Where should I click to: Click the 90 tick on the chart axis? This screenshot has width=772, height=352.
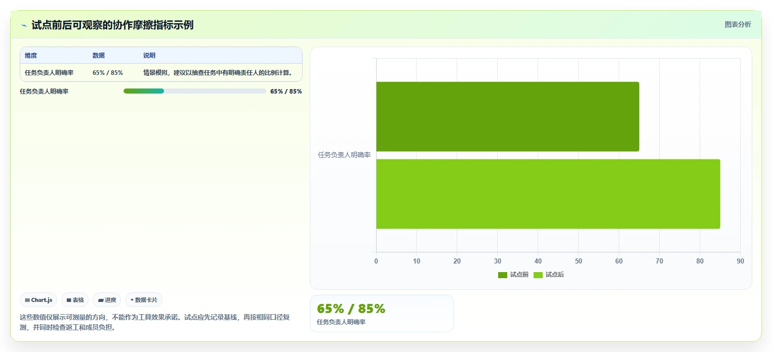click(740, 261)
